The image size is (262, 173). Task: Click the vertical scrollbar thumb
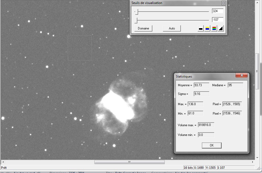257,71
